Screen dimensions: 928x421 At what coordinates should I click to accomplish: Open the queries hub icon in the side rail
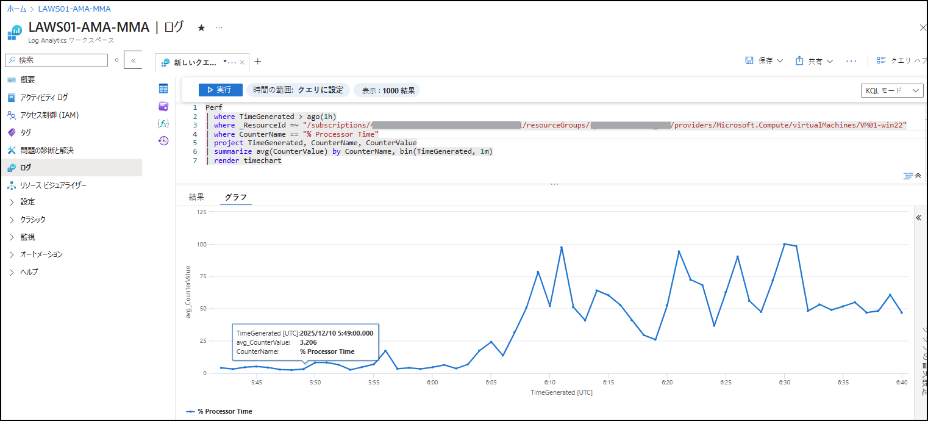point(163,106)
